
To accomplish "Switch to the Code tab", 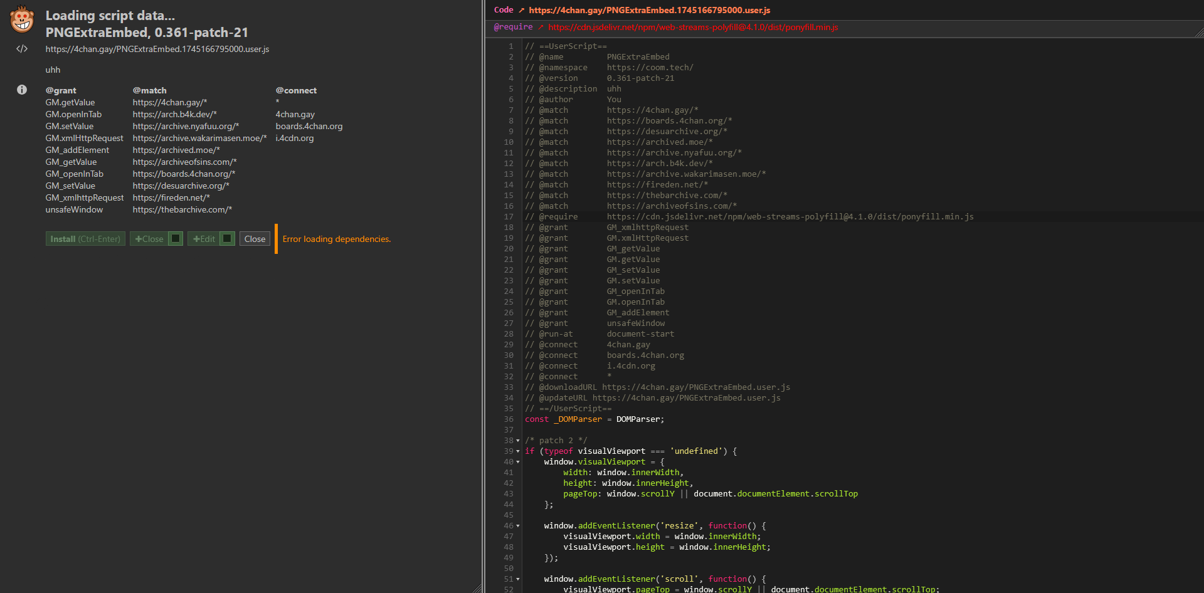I will [504, 10].
